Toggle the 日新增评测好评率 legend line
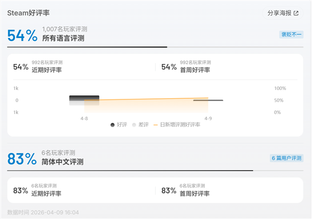Screen dimensions: 312x219 156,125
